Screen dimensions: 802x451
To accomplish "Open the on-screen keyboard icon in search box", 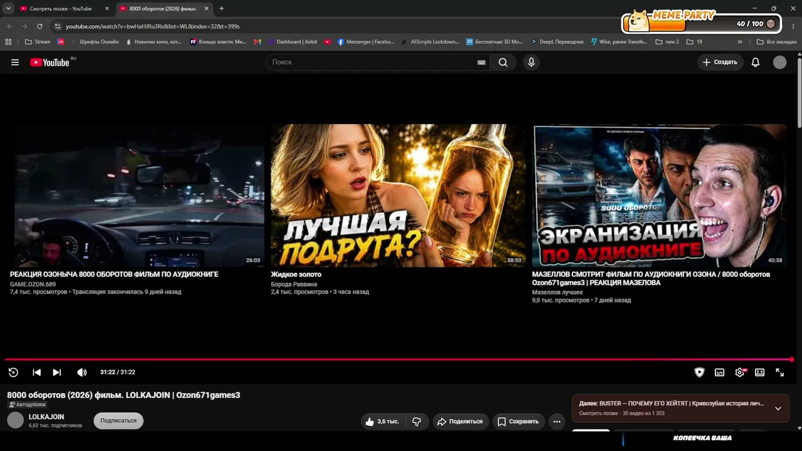I will 481,62.
